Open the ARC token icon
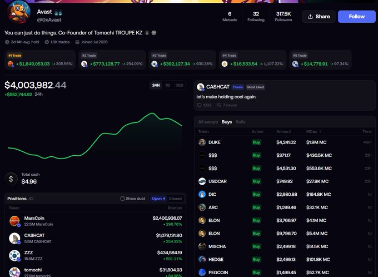378x277 pixels. (202, 207)
